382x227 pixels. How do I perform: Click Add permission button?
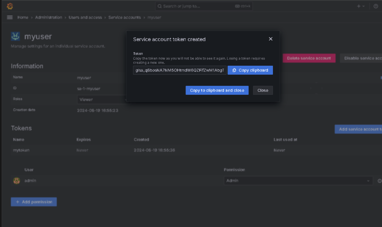coord(34,202)
